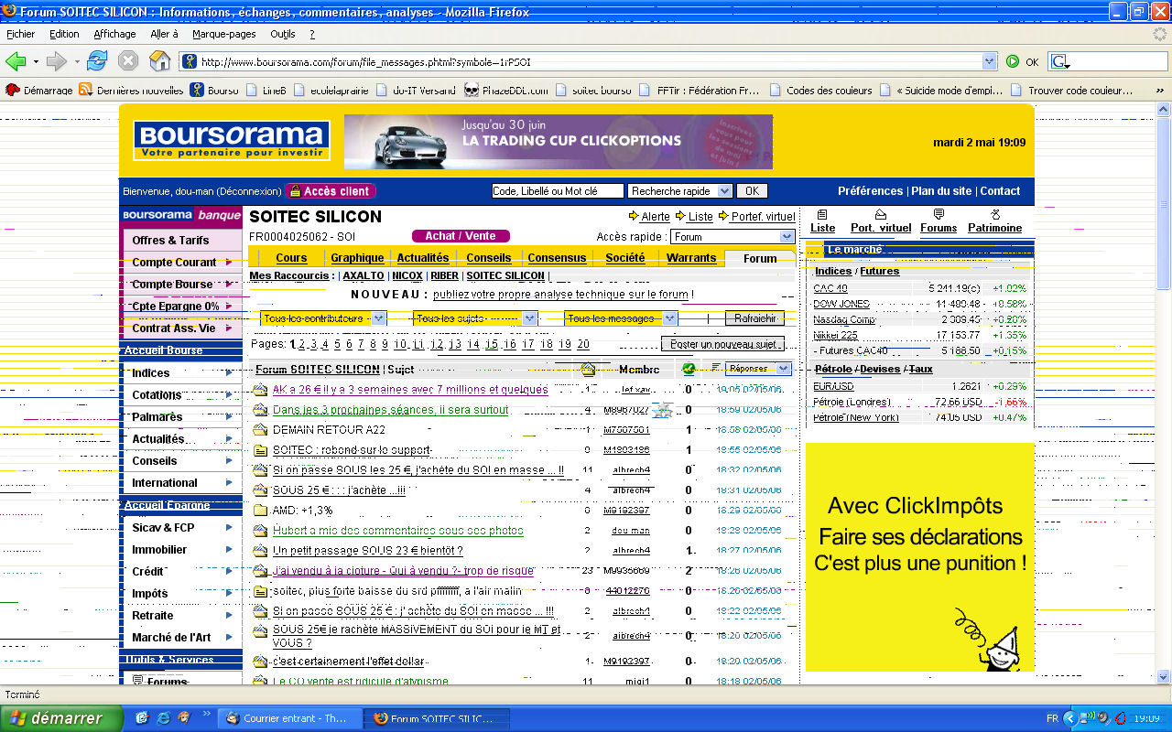Click the Code, Libellé ou Mot clé field
Viewport: 1172px width, 732px height.
[557, 191]
